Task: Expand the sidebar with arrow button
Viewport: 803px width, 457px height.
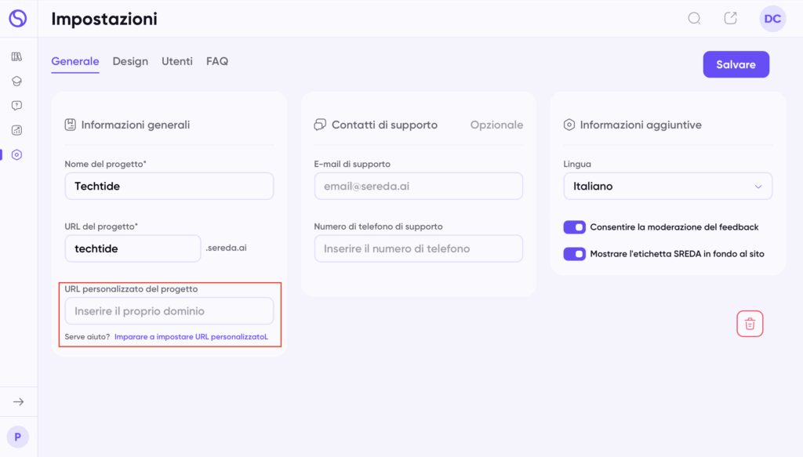Action: [x=19, y=401]
